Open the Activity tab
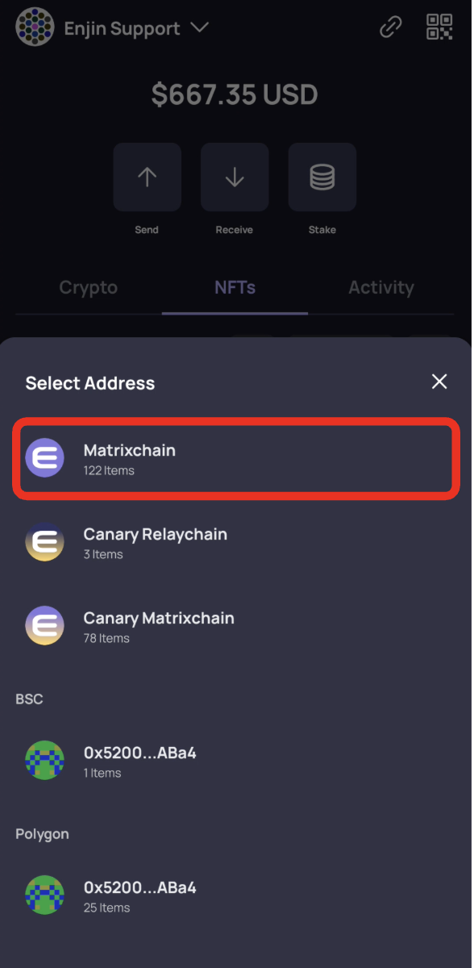The image size is (474, 968). point(381,287)
